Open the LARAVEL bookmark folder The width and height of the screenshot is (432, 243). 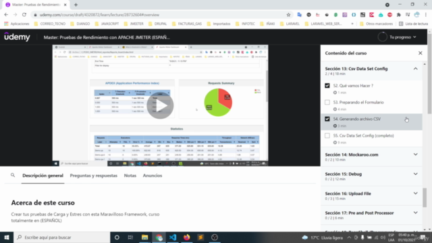click(x=290, y=24)
